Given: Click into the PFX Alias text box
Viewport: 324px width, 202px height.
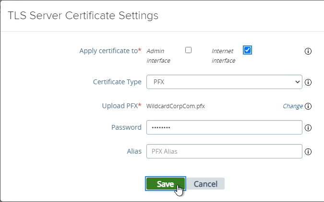Looking at the screenshot, I should pyautogui.click(x=224, y=151).
